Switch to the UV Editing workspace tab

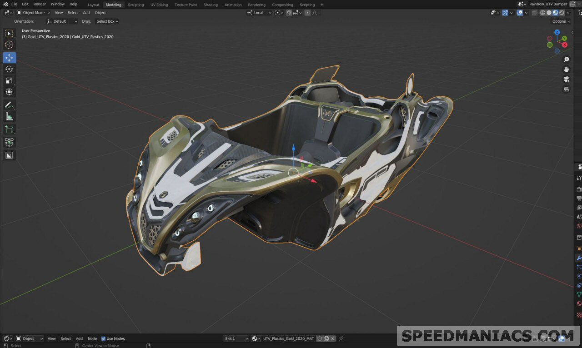point(159,5)
